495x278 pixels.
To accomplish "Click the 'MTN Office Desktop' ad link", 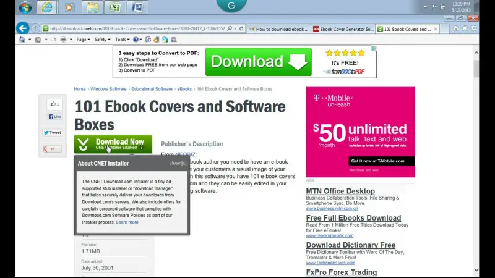I will (340, 191).
